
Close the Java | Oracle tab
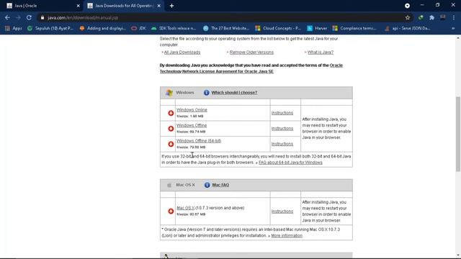click(x=79, y=6)
